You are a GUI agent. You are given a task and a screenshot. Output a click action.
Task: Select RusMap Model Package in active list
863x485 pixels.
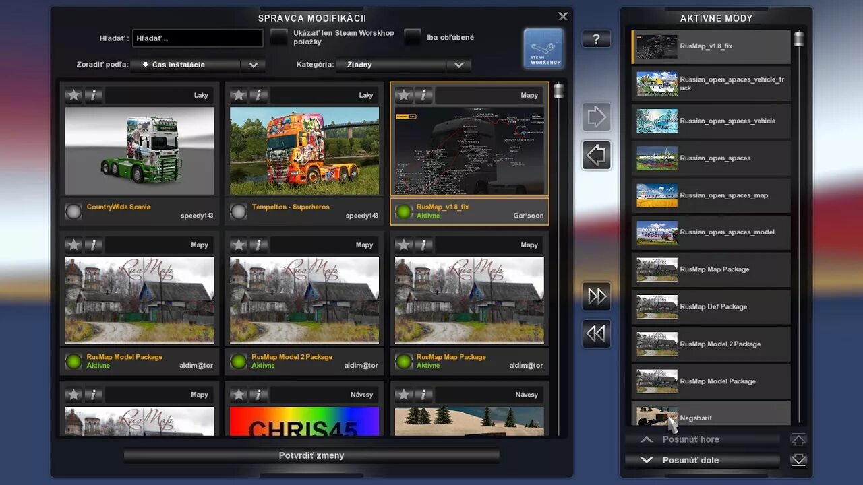click(x=711, y=381)
